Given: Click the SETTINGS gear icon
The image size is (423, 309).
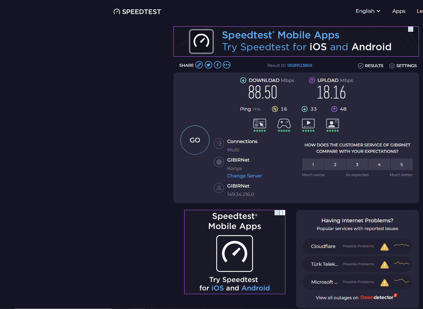Looking at the screenshot, I should click(x=392, y=66).
